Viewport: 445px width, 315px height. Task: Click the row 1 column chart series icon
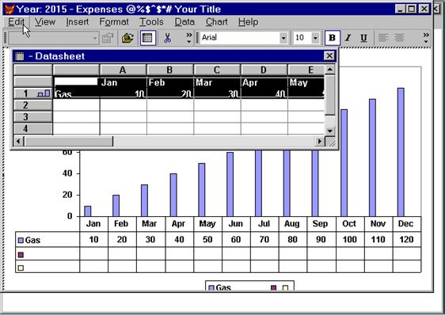pyautogui.click(x=44, y=93)
